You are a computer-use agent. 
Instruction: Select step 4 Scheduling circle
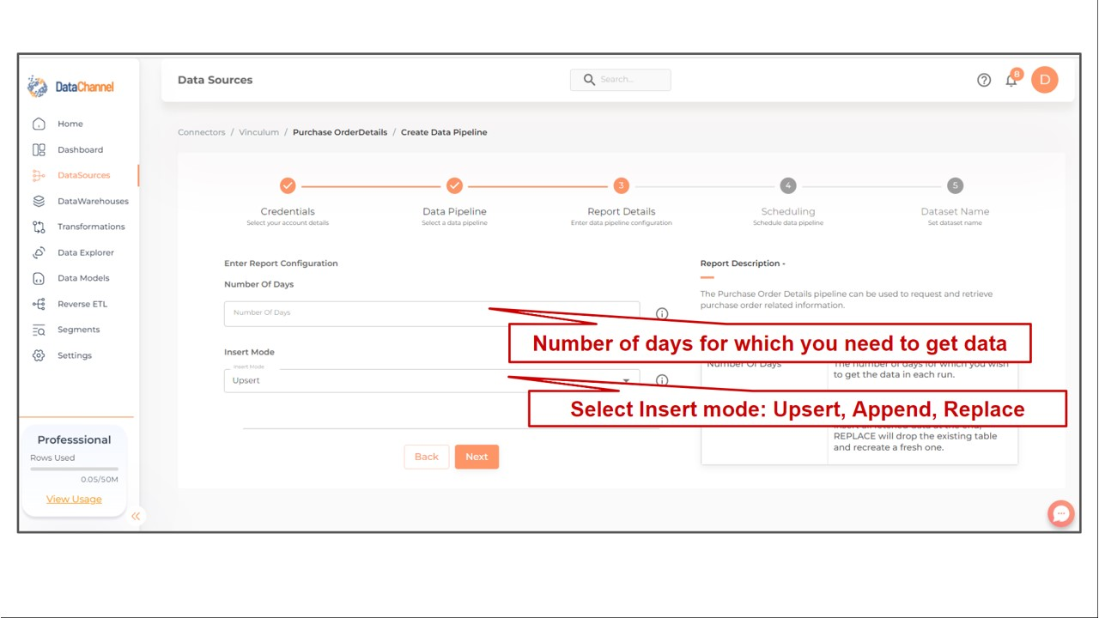pyautogui.click(x=787, y=185)
